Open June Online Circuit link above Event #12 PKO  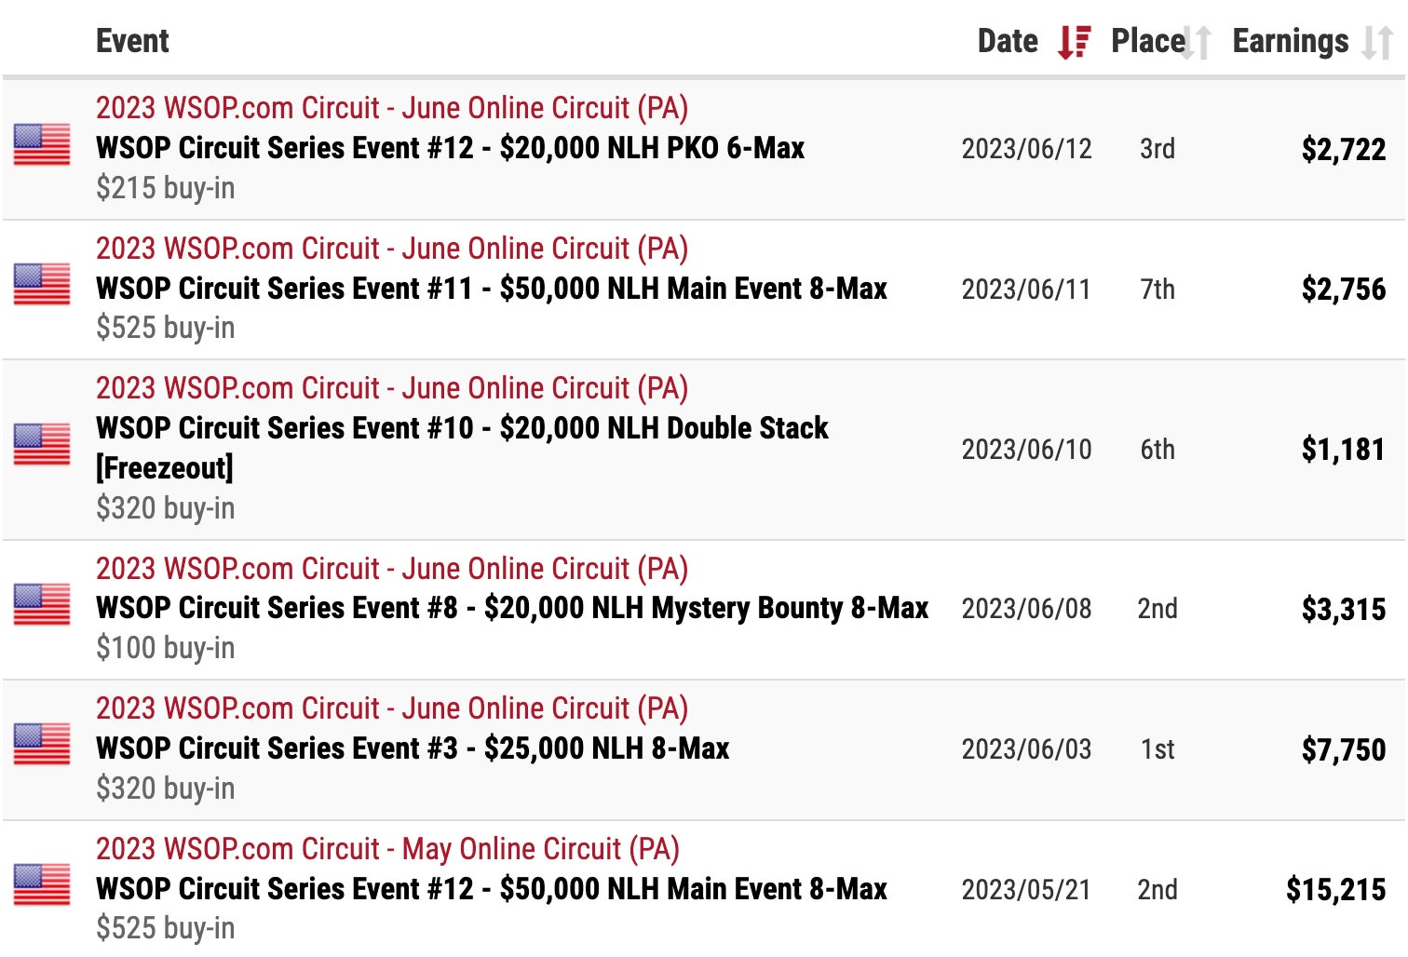[391, 108]
